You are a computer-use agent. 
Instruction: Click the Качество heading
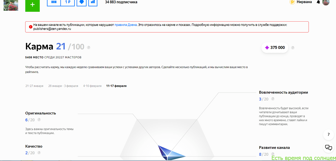[34, 146]
